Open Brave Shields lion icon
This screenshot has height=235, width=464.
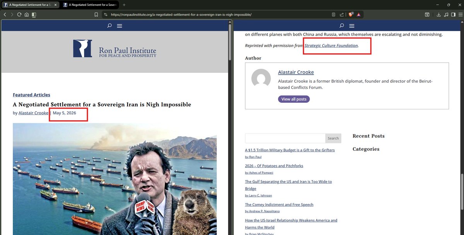351,15
